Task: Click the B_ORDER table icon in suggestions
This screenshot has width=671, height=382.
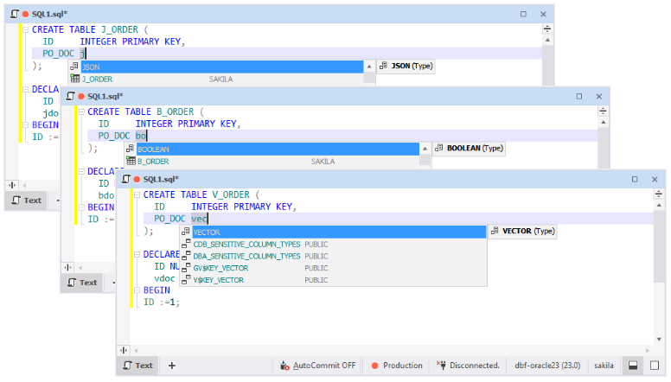Action: [x=131, y=161]
